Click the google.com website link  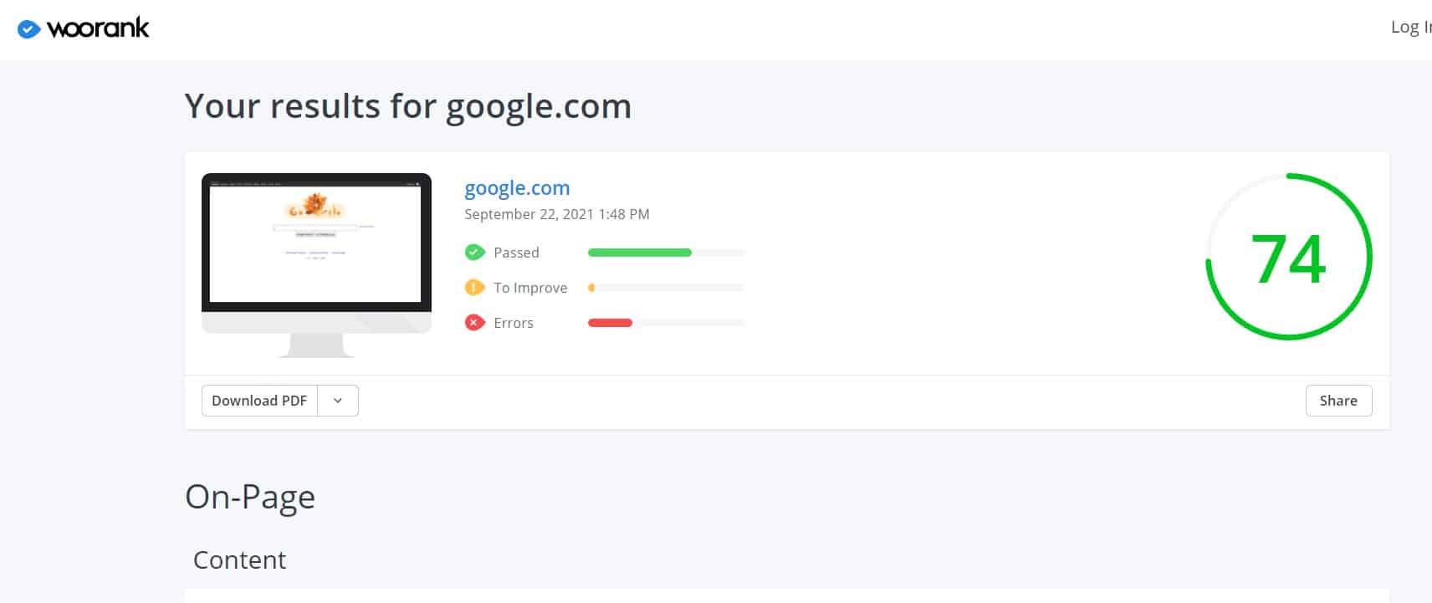pyautogui.click(x=516, y=187)
